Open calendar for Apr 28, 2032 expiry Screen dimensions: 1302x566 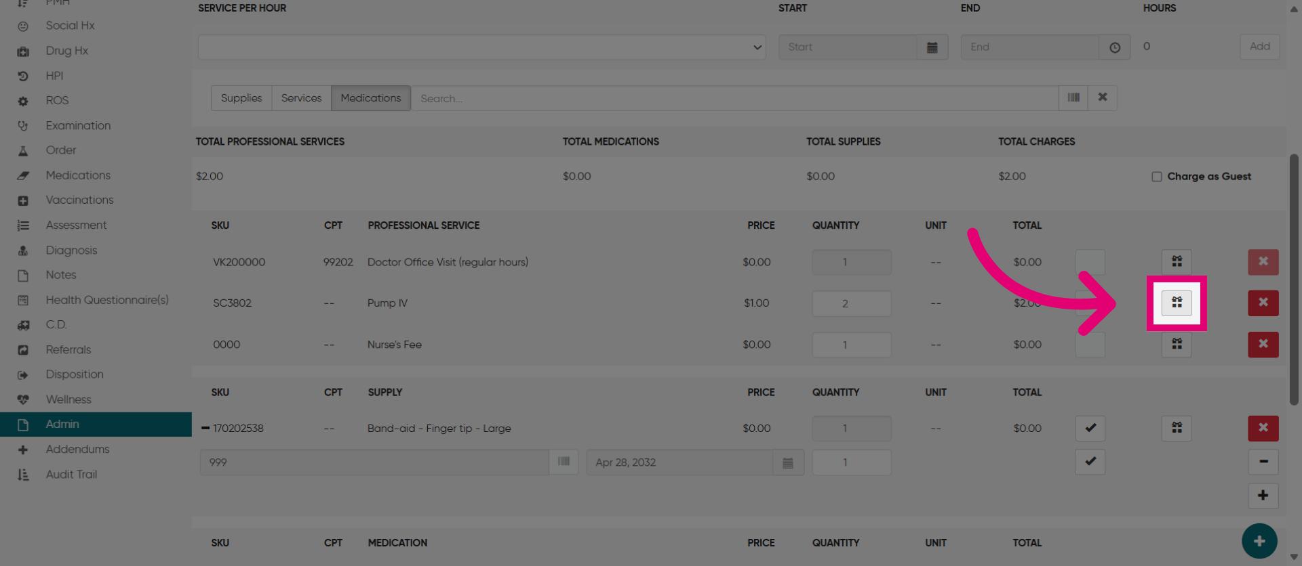click(788, 462)
